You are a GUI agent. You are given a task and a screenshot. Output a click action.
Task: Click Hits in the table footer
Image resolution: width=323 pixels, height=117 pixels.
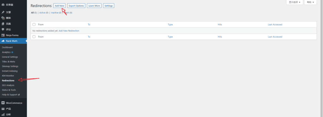click(220, 37)
